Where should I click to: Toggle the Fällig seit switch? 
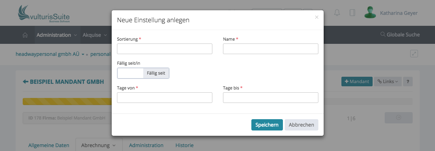tap(143, 73)
